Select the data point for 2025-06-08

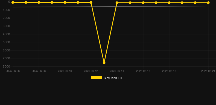(39, 2)
